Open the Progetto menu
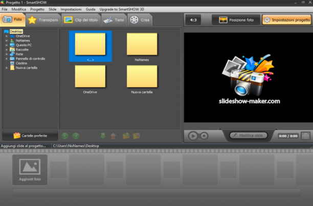This screenshot has height=206, width=313. (x=37, y=9)
